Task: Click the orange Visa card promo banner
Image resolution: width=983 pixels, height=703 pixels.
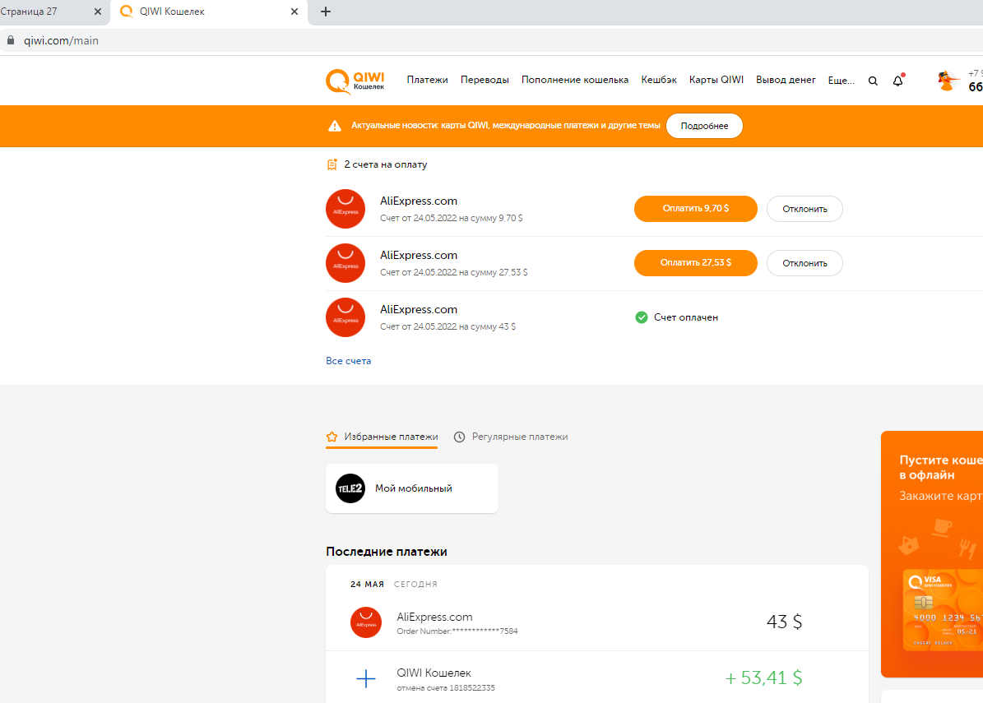Action: pos(932,554)
